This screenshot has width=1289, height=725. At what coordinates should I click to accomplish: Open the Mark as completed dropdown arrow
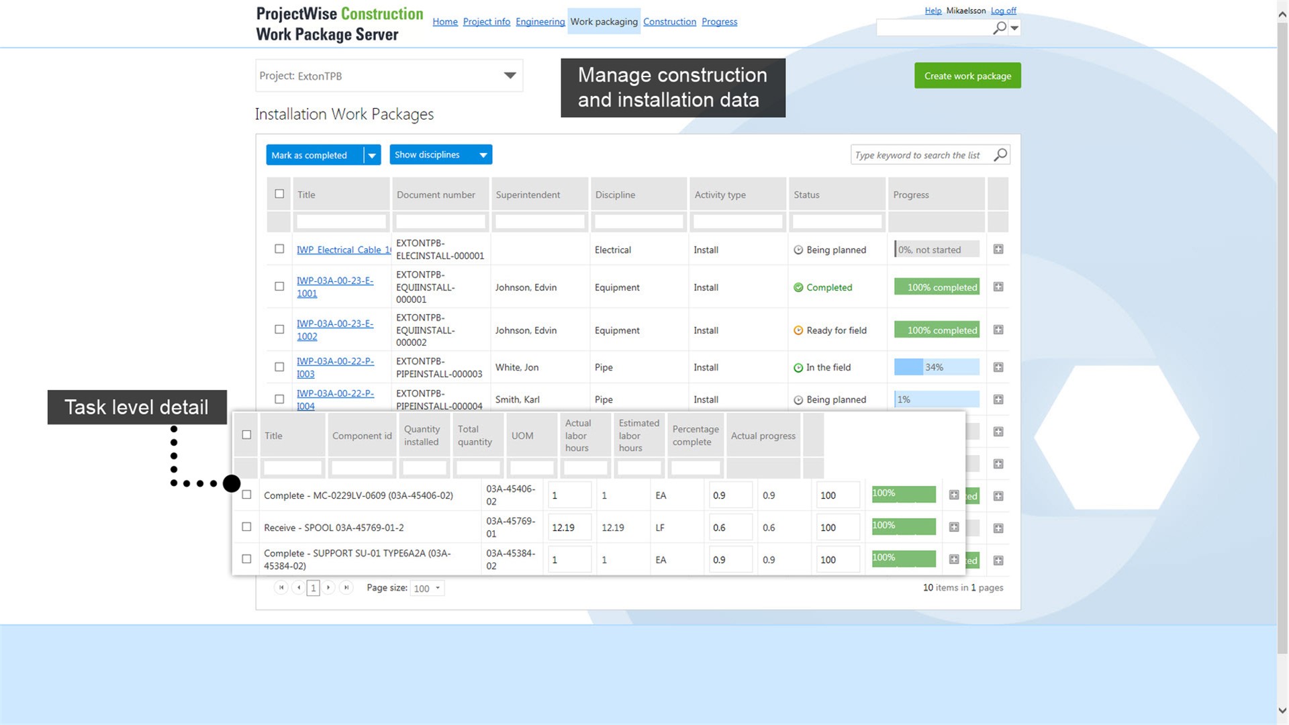[372, 155]
